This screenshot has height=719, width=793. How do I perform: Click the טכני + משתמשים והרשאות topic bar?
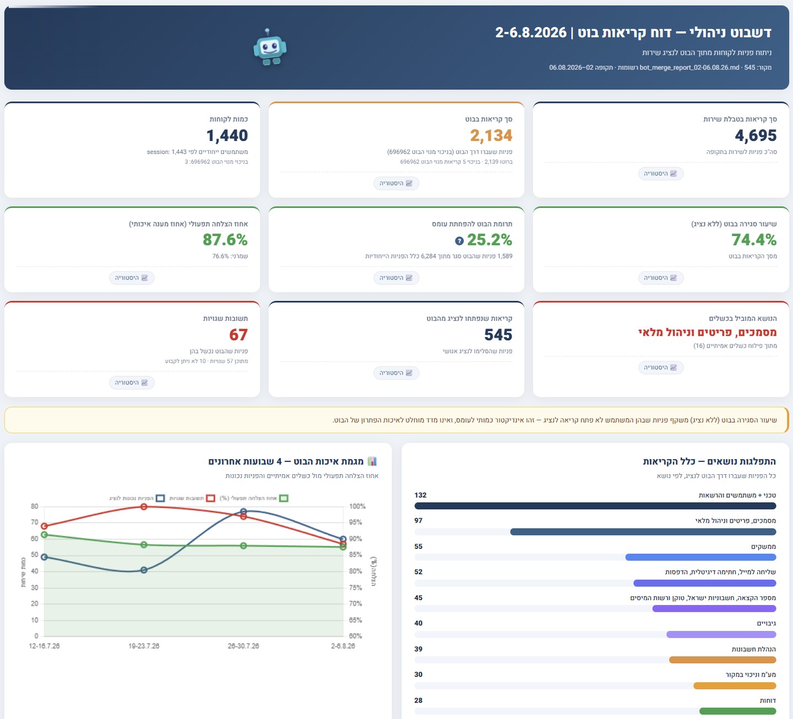(x=595, y=506)
